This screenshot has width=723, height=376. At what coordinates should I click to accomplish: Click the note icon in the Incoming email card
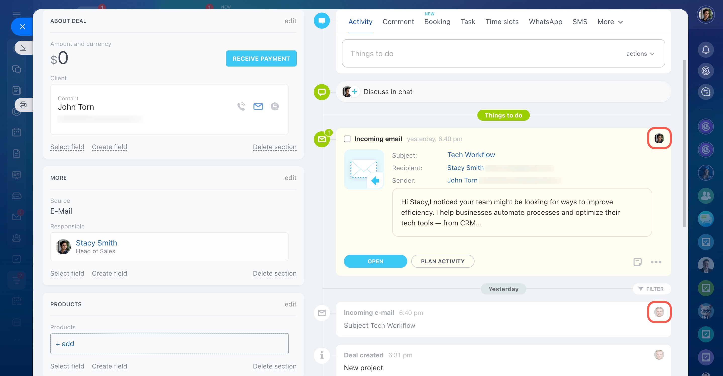tap(637, 262)
